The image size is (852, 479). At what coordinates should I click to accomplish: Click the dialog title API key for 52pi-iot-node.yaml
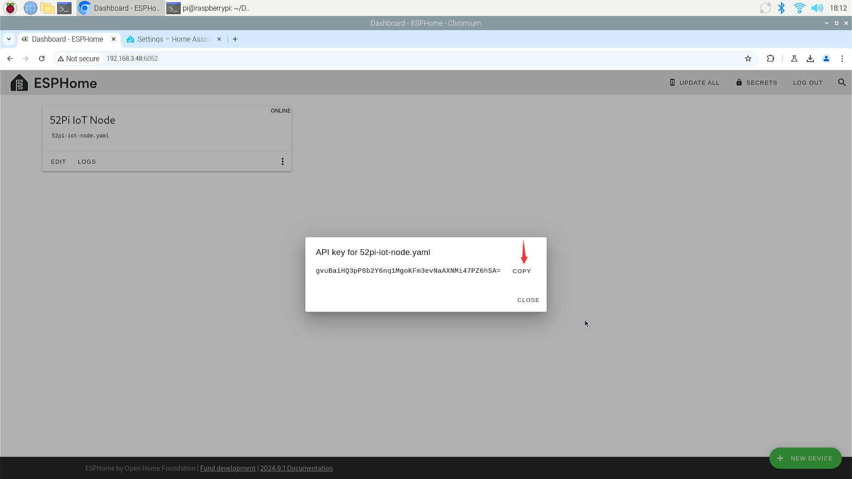[x=373, y=252]
